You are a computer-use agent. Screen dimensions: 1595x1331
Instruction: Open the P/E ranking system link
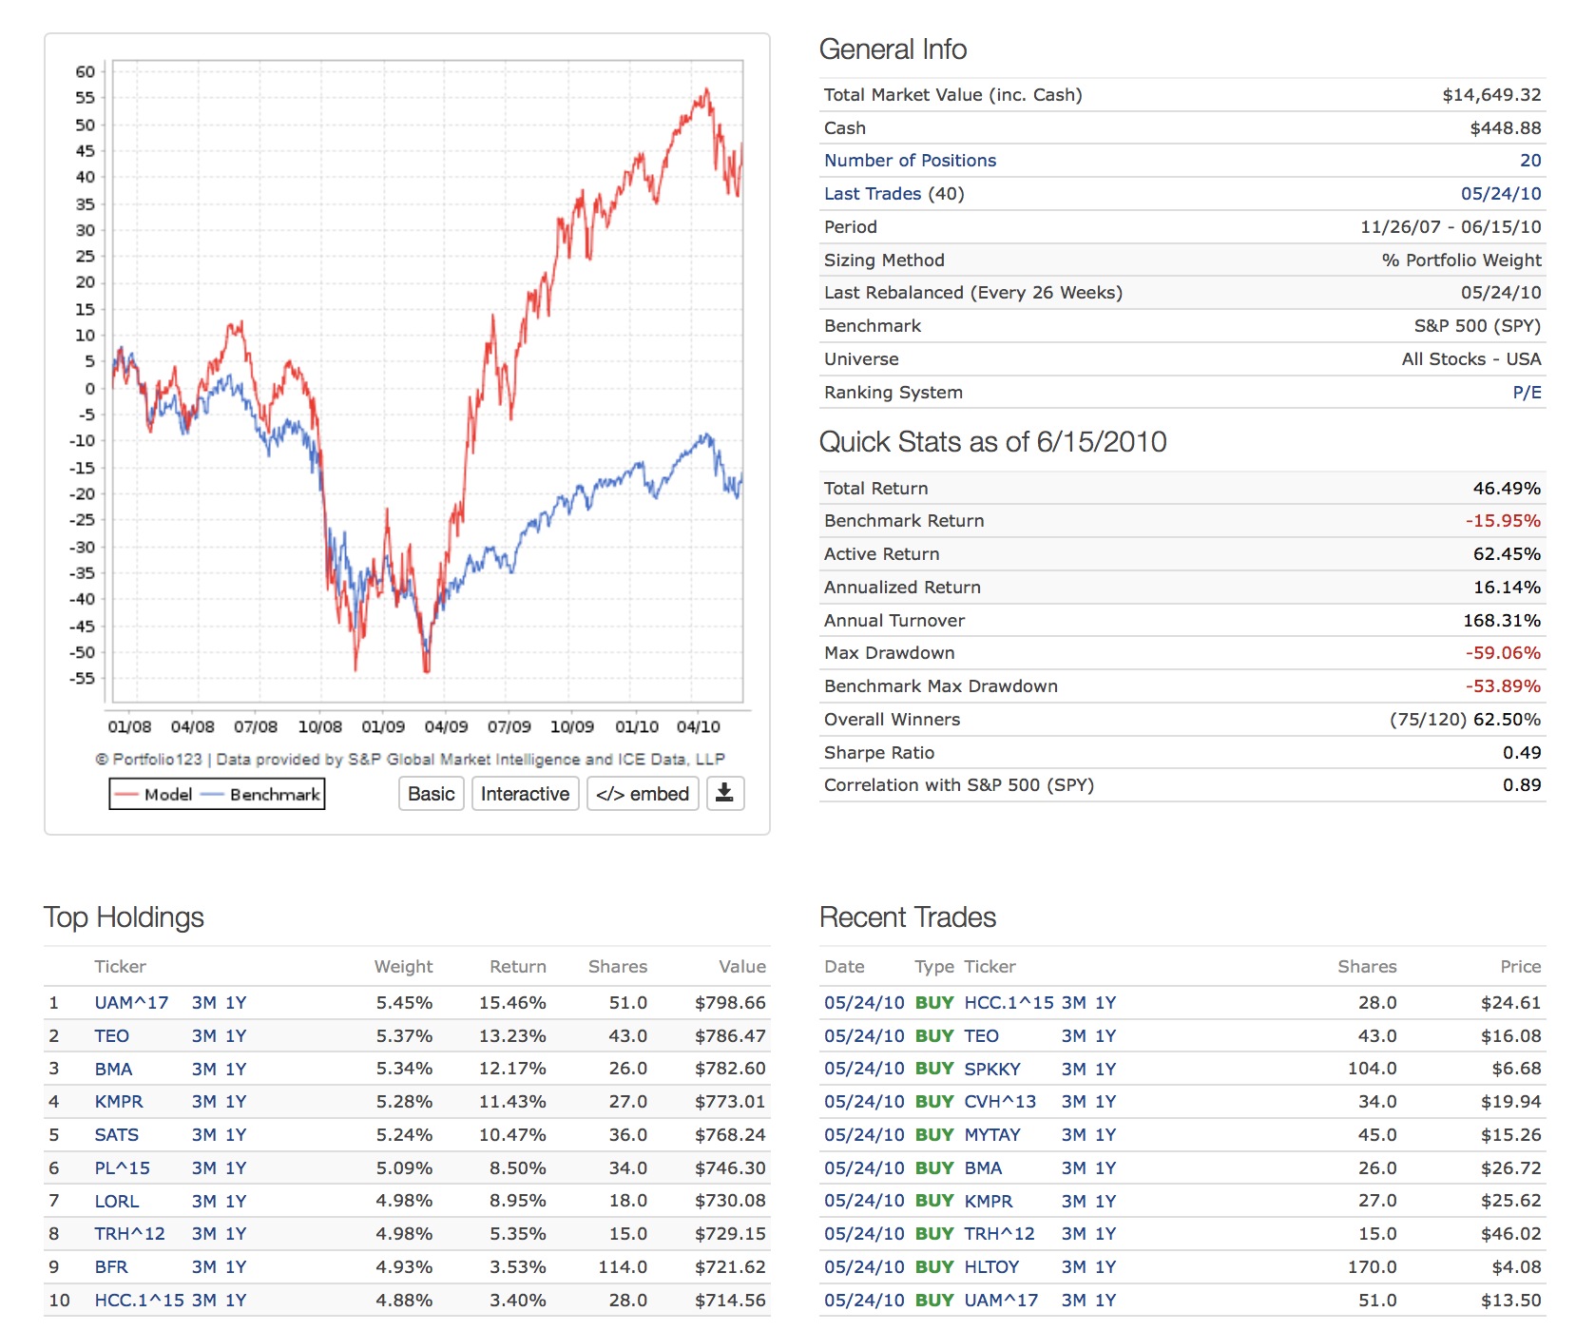(1527, 393)
